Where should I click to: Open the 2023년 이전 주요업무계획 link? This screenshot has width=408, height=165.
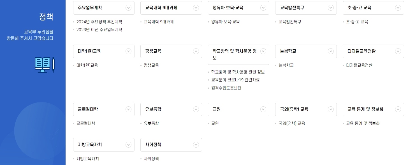(x=99, y=29)
